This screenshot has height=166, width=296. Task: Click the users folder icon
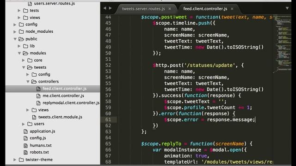tap(30, 124)
